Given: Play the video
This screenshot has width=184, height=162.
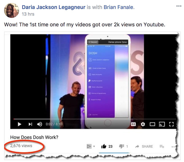Looking at the screenshot, I should point(19,124).
